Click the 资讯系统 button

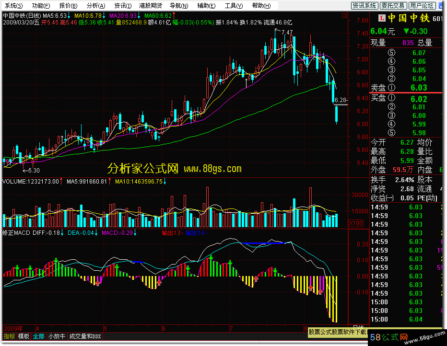pos(365,5)
